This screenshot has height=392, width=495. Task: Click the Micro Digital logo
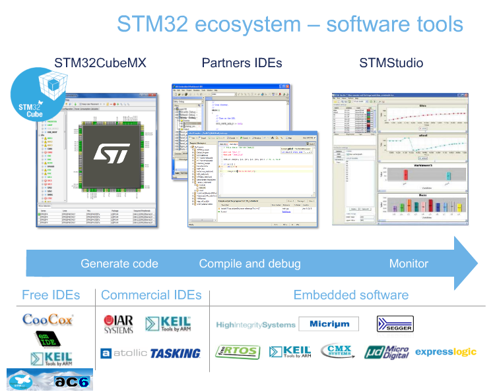387,352
